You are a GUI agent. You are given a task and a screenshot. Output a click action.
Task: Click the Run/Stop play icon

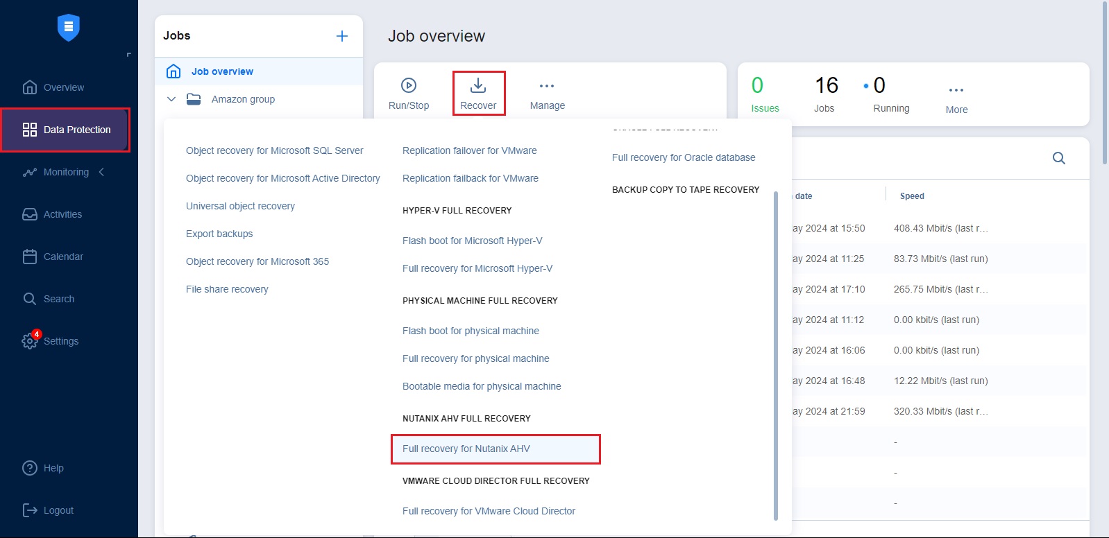(409, 86)
